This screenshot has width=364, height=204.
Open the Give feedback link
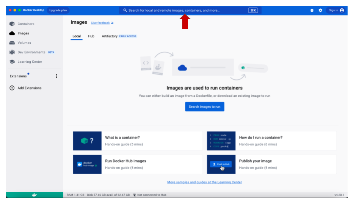tap(100, 23)
